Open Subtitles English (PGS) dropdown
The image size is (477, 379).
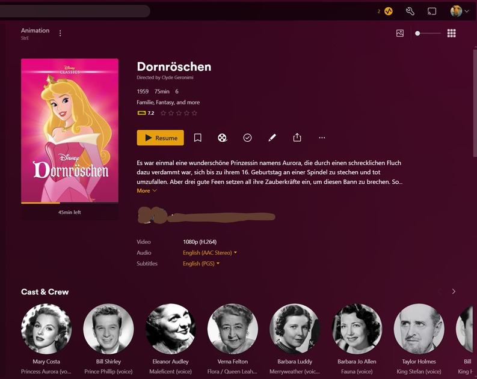[x=201, y=264]
